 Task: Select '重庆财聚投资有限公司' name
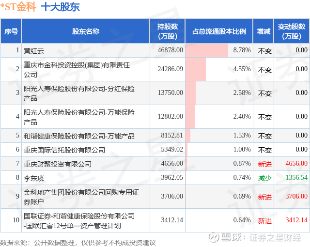[58, 164]
